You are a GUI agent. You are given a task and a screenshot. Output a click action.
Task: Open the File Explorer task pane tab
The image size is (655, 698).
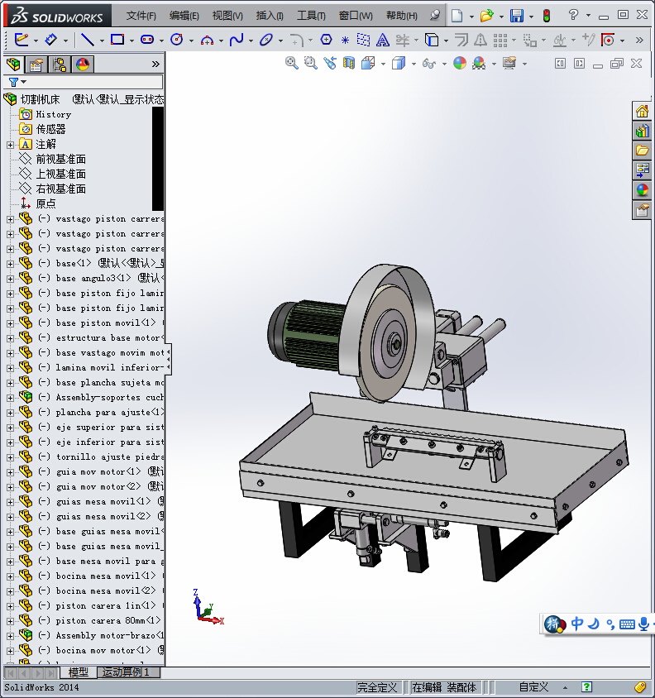[642, 151]
